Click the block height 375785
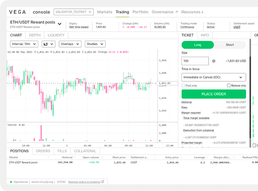258x191 pixels. pos(61,182)
